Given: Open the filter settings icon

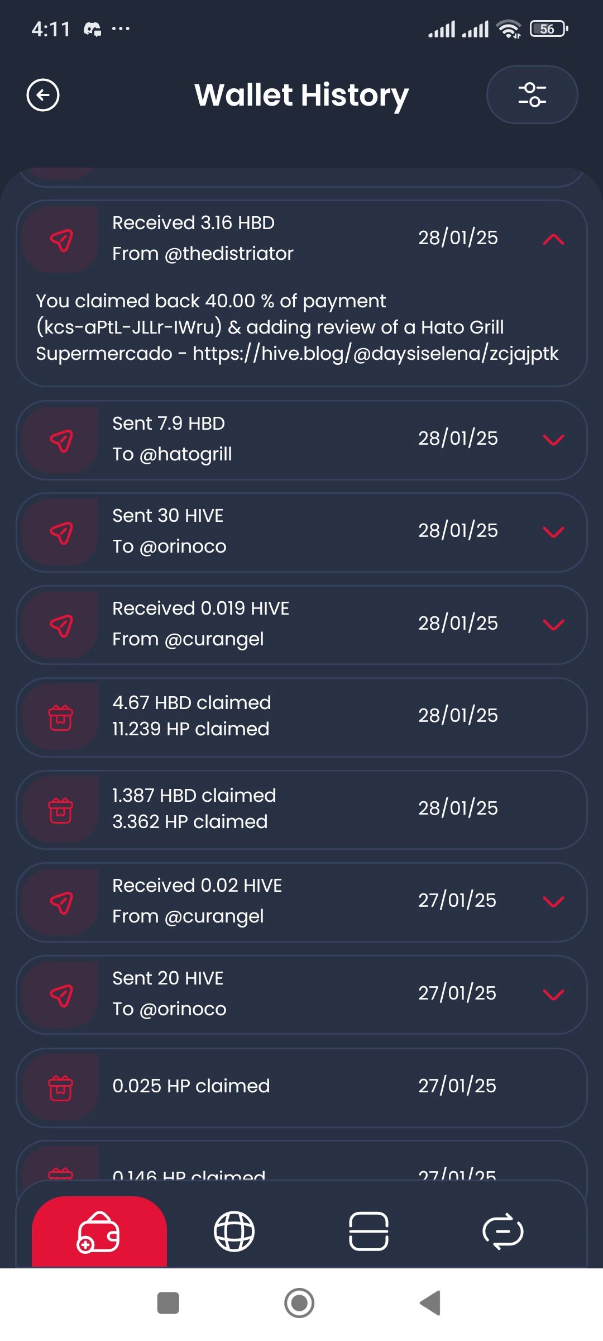Looking at the screenshot, I should pos(532,94).
